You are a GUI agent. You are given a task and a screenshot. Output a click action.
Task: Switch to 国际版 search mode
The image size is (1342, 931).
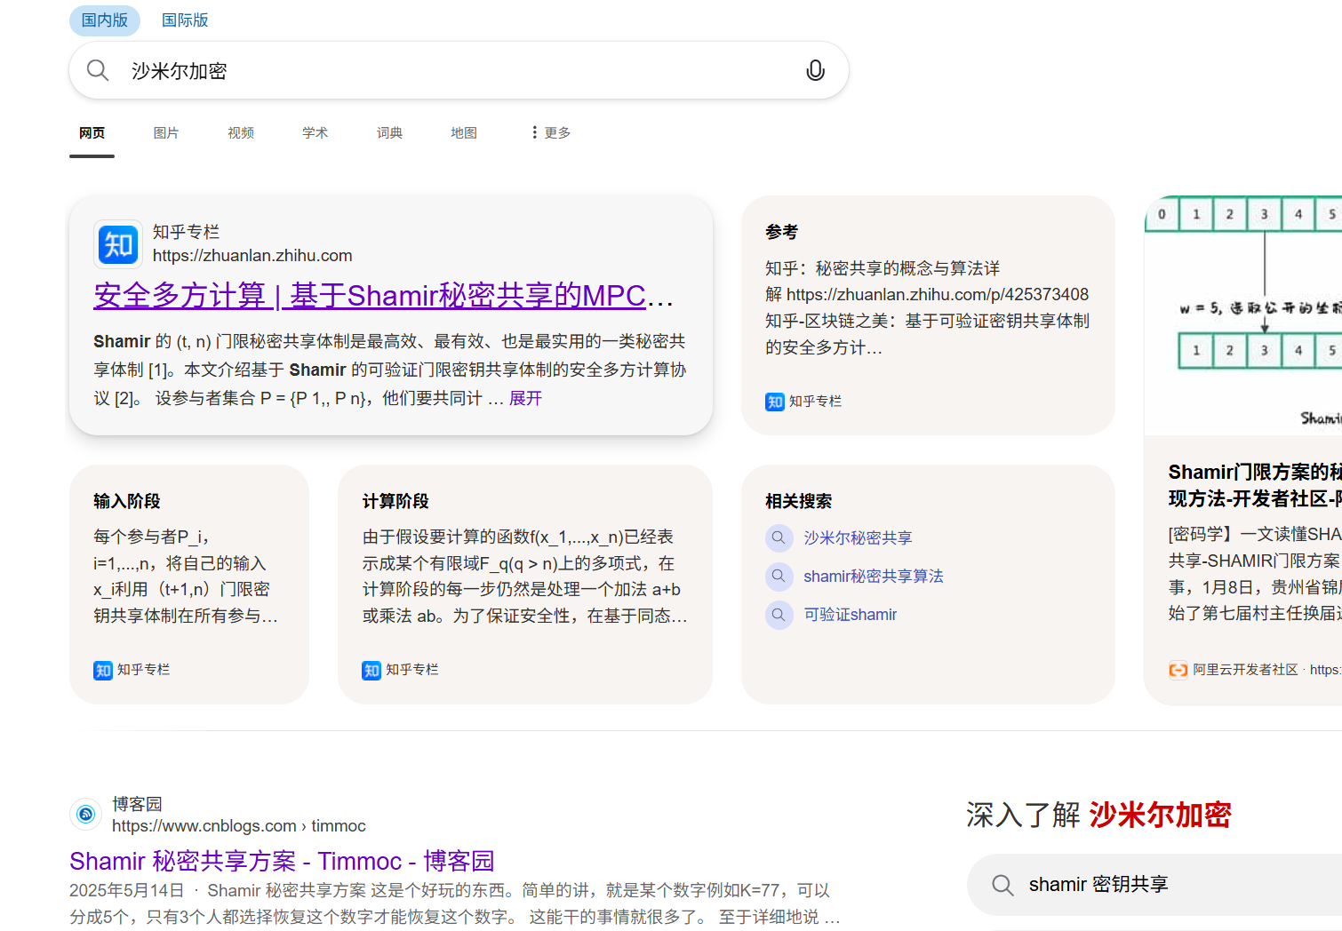tap(185, 20)
